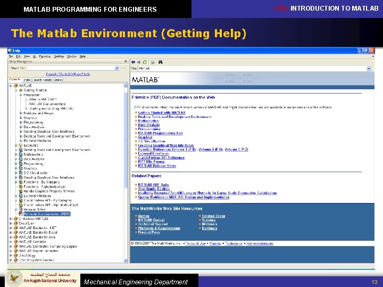The height and width of the screenshot is (287, 383).
Task: Open the Desktop menu
Action: coord(59,56)
